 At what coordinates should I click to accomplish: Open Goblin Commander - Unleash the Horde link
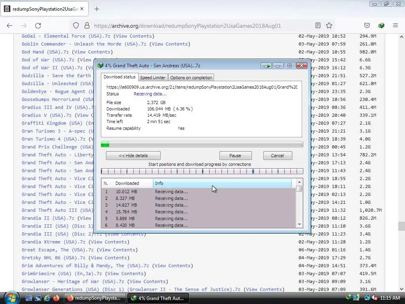pos(84,44)
